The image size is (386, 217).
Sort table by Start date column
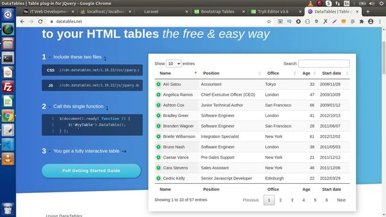click(x=334, y=74)
